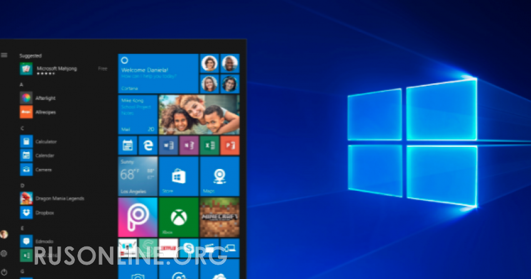
Task: Open the Xbox tile
Action: [x=179, y=217]
